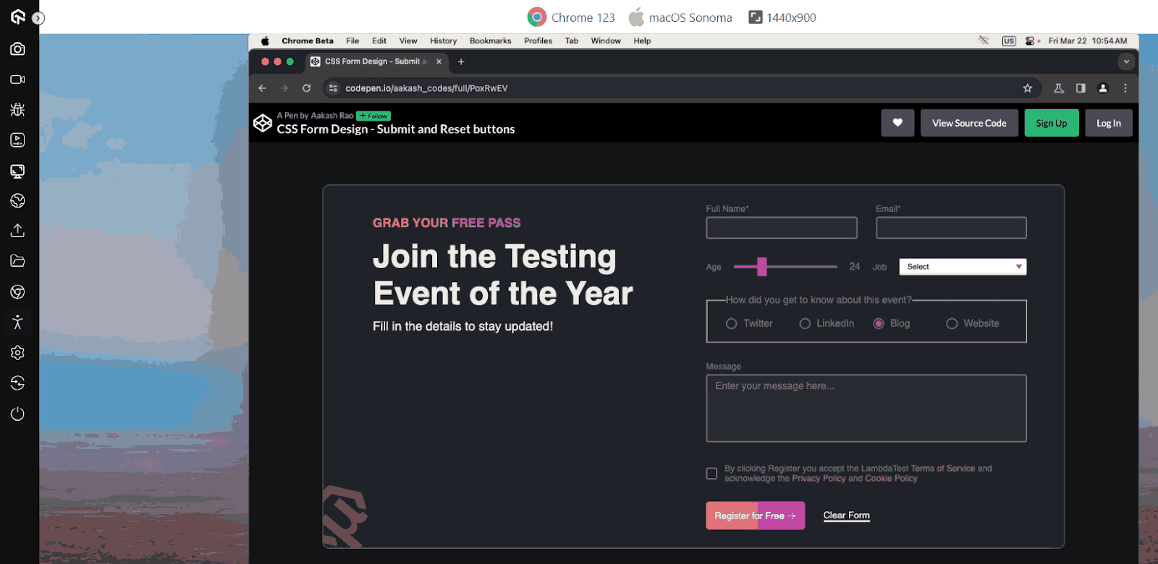Open the View menu
The height and width of the screenshot is (564, 1158).
408,41
